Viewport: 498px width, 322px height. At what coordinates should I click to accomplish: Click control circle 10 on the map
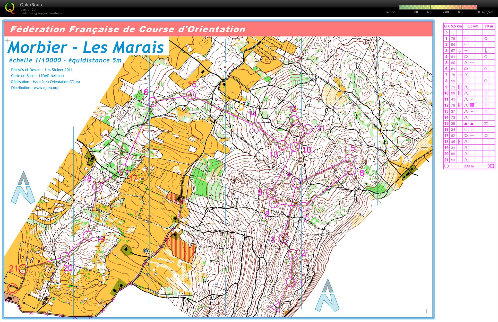click(x=295, y=147)
